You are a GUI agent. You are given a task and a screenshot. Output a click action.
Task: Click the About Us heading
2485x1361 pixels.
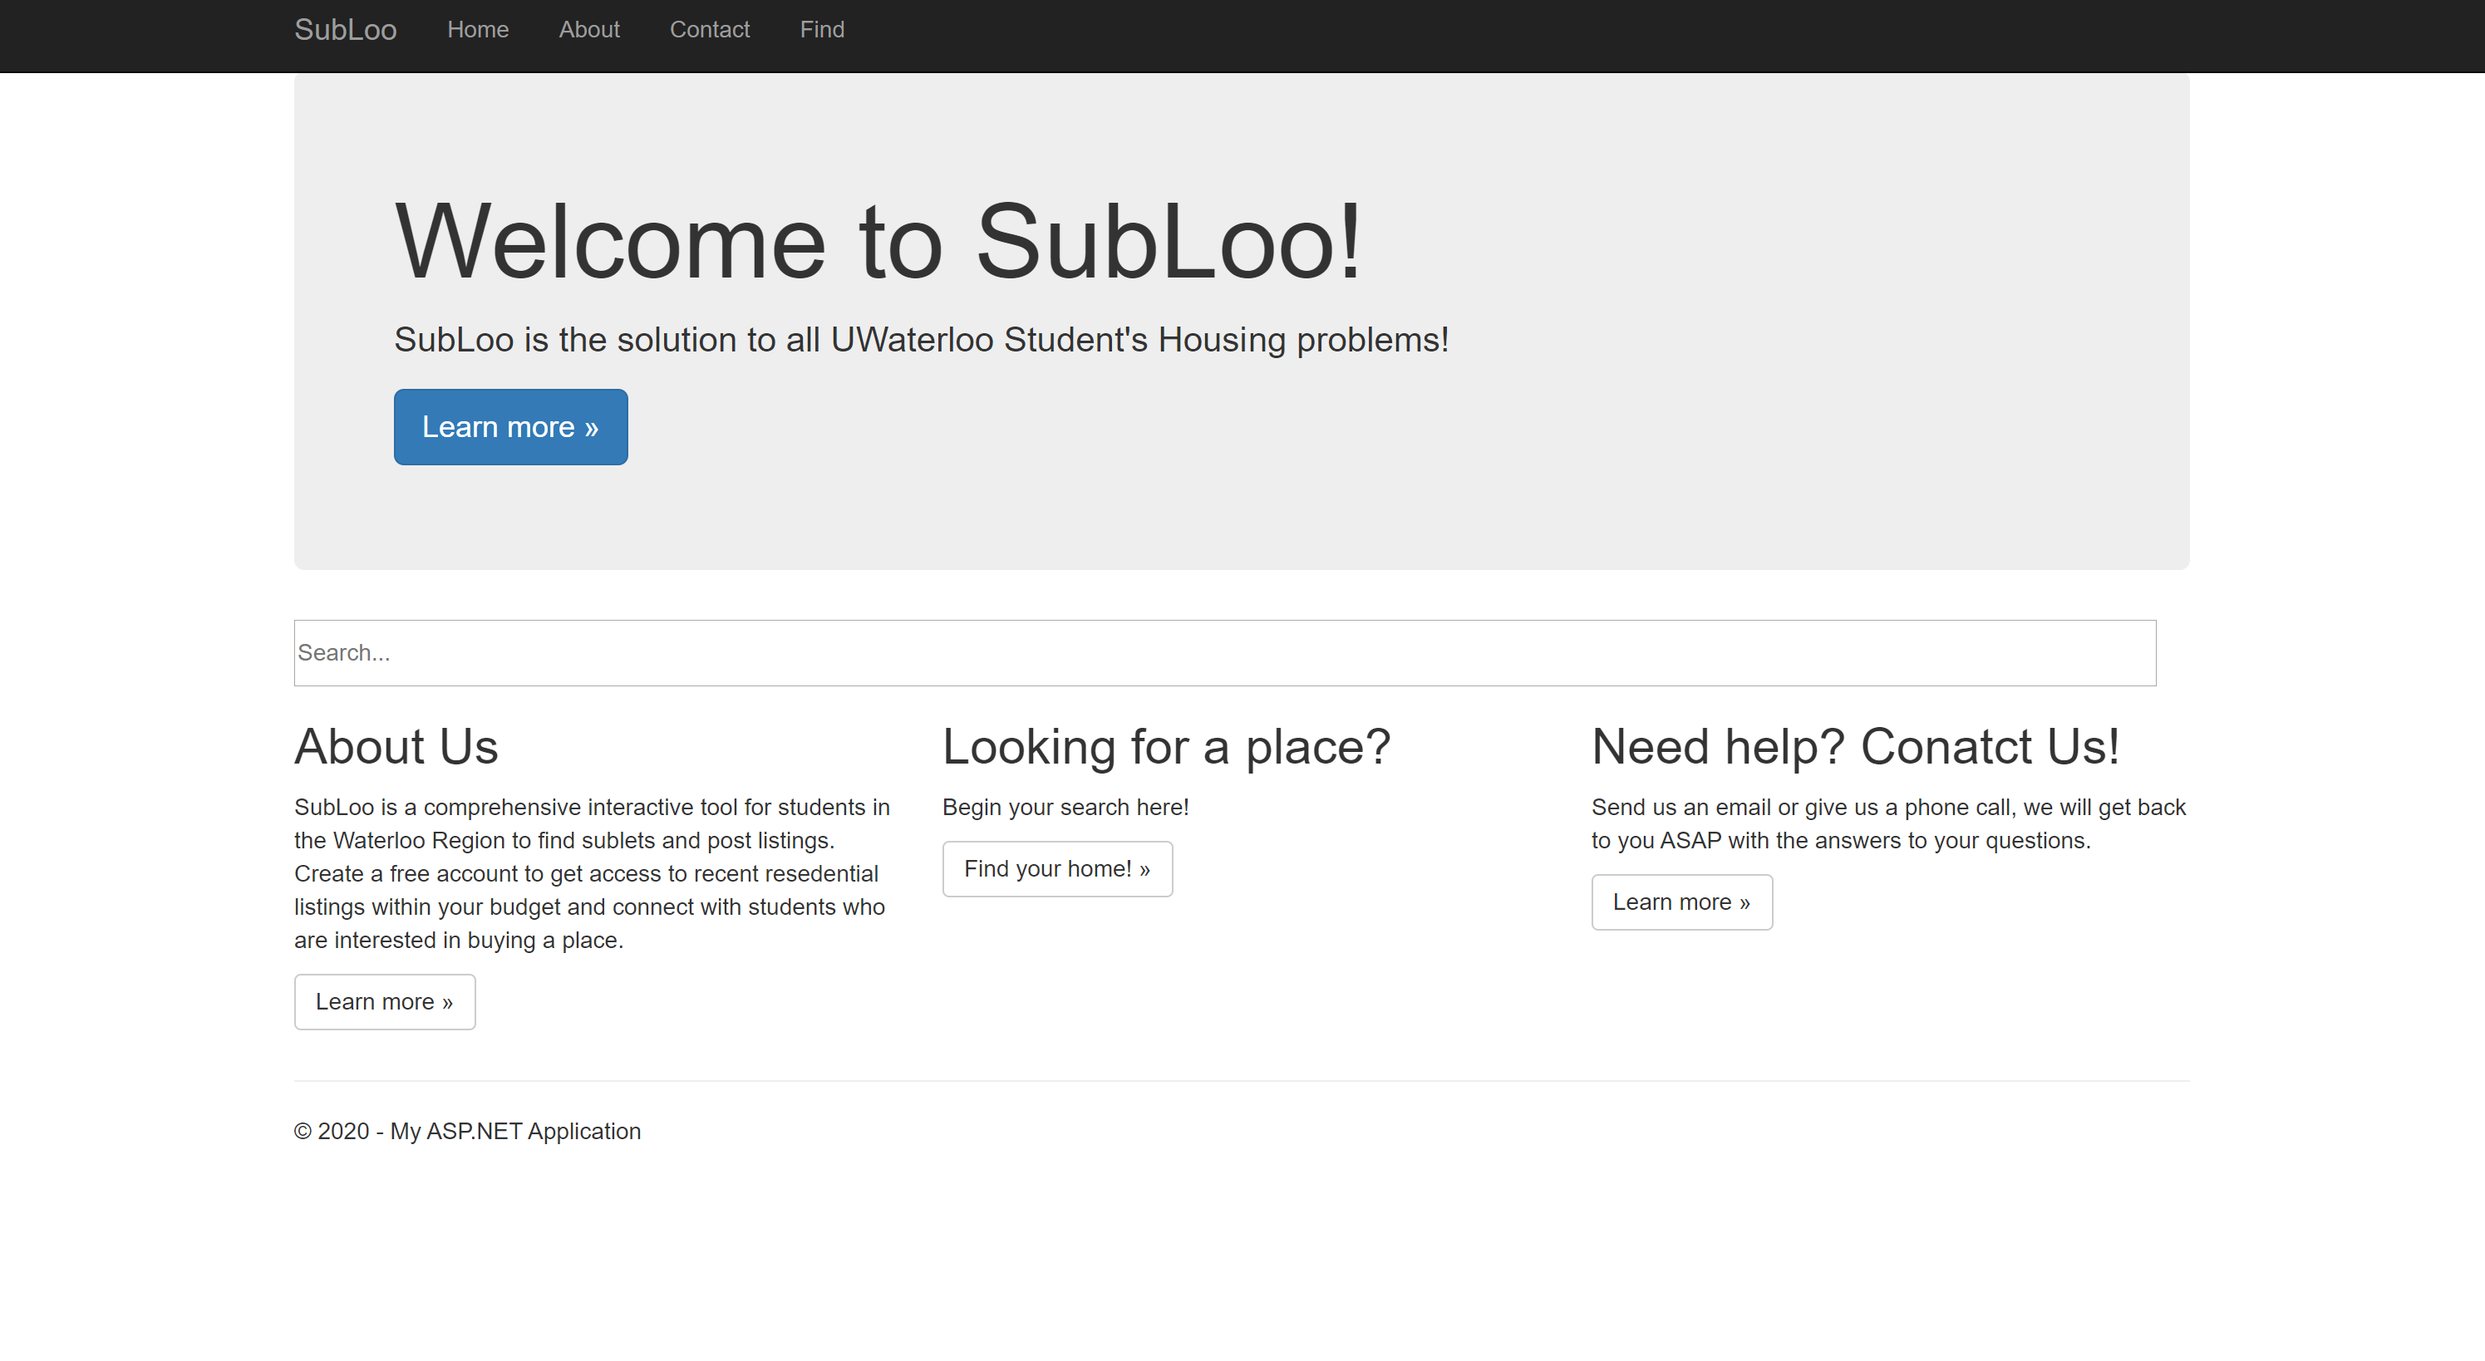(x=396, y=747)
